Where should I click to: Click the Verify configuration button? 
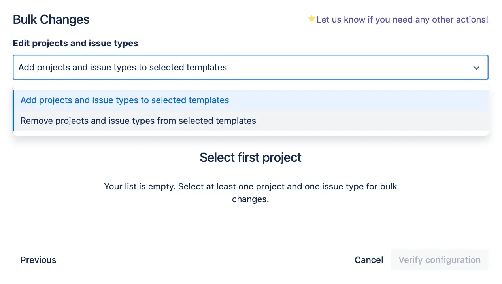click(440, 260)
